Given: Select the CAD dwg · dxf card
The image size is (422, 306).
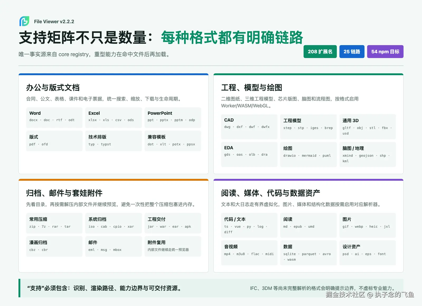Looking at the screenshot, I should click(x=249, y=127).
